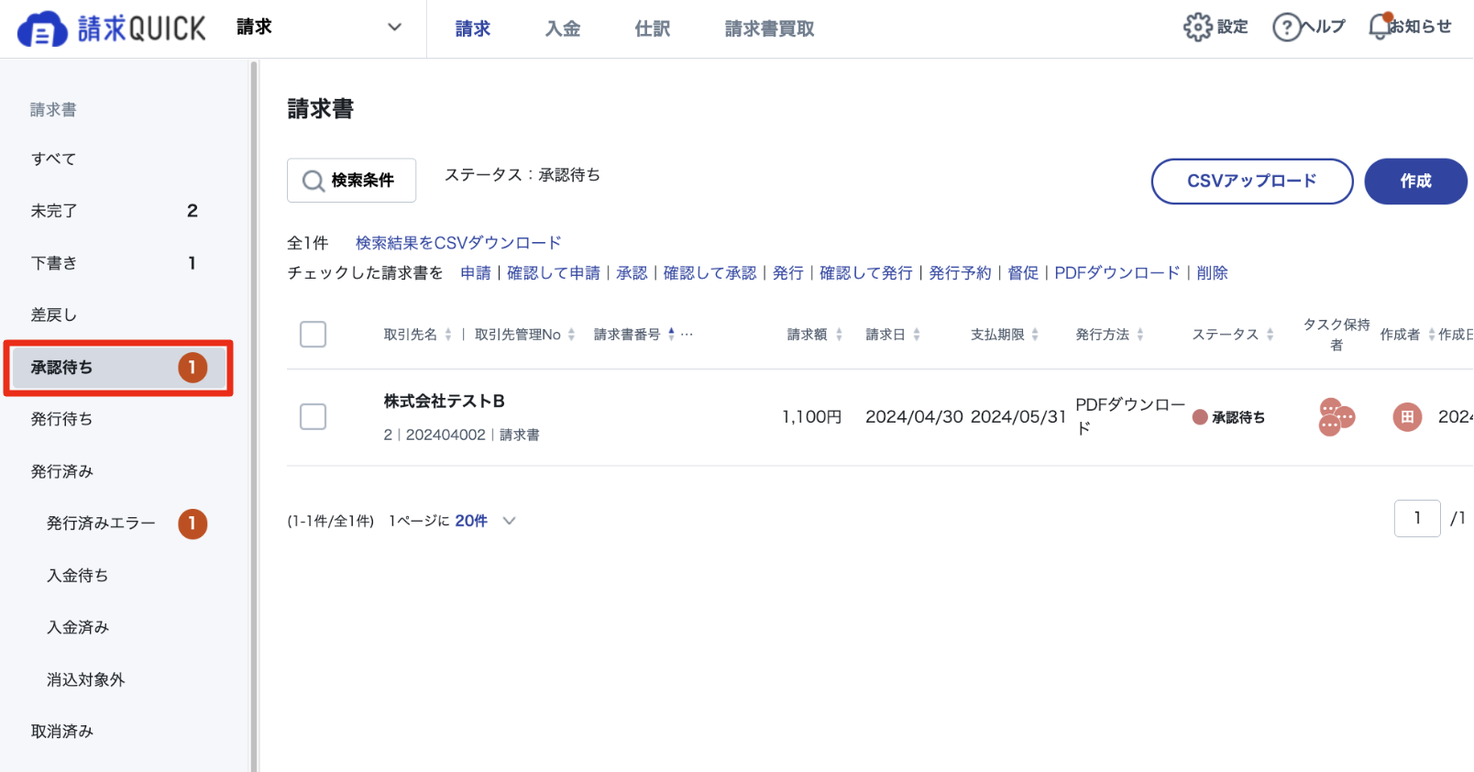The height and width of the screenshot is (772, 1474).
Task: Click the 確認して発行 link
Action: tap(866, 273)
